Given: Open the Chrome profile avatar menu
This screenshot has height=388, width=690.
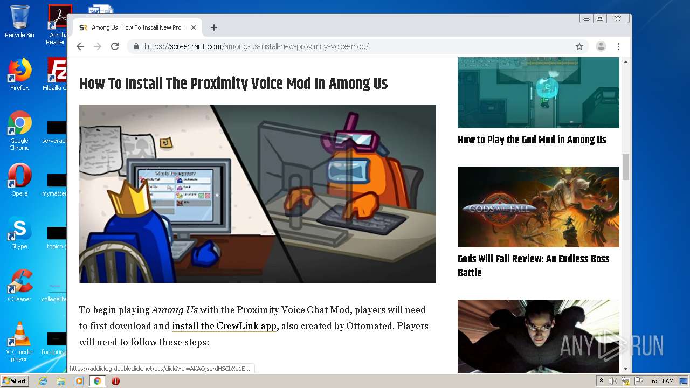Looking at the screenshot, I should [601, 46].
